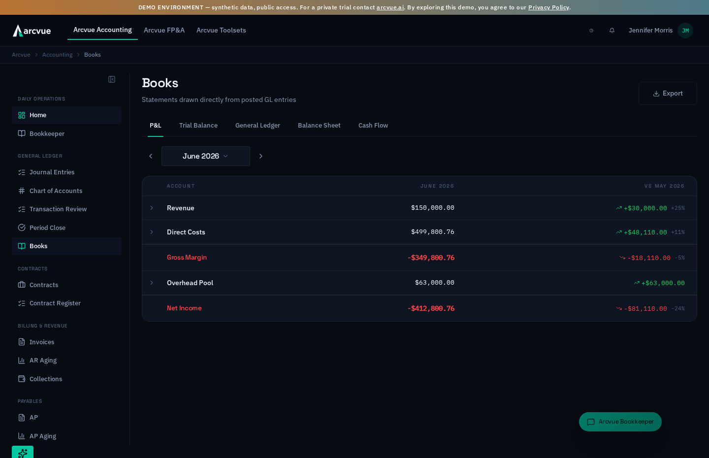Viewport: 709px width, 458px height.
Task: Open the Privacy Policy link
Action: pos(548,7)
